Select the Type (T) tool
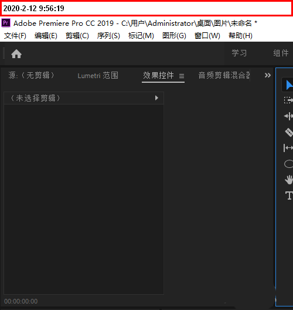 tap(289, 196)
